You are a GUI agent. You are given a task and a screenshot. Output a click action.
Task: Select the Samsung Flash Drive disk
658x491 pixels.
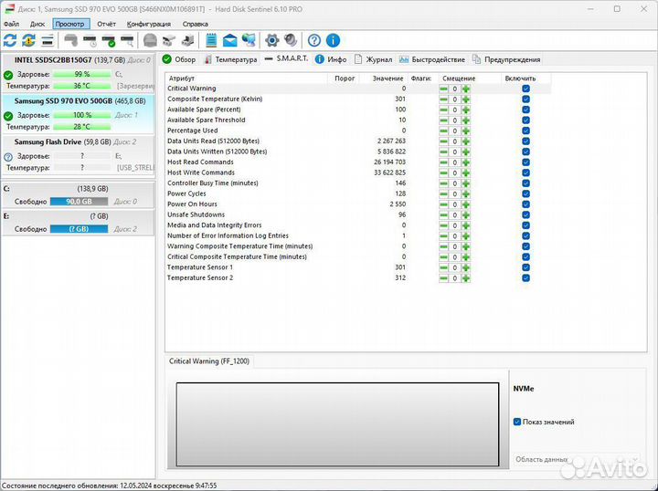click(x=79, y=154)
